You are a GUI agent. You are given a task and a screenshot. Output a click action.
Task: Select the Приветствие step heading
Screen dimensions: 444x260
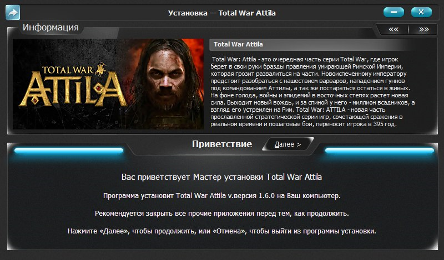tap(222, 144)
